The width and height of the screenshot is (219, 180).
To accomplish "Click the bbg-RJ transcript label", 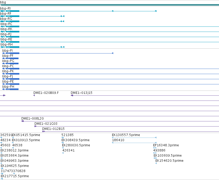I will coord(6,34).
